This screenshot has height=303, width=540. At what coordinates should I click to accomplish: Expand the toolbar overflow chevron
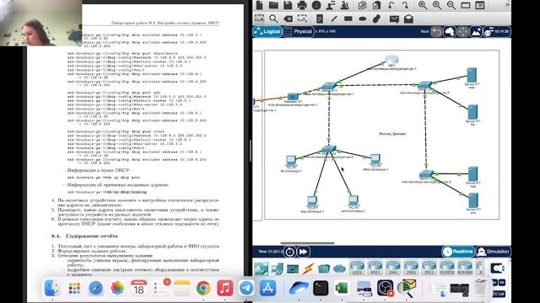tap(507, 5)
